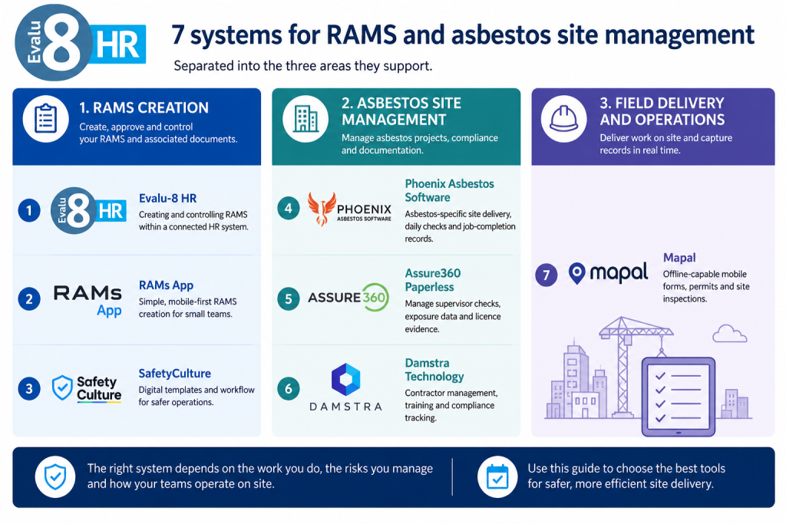Click 'Contractor management, training' description
This screenshot has height=524, width=786.
click(451, 405)
